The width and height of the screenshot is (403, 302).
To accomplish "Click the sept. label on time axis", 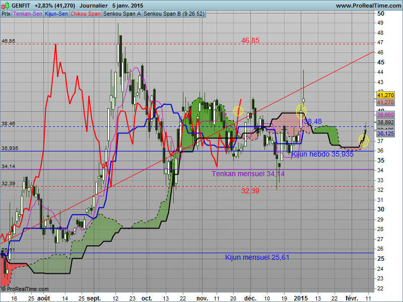I will point(94,298).
